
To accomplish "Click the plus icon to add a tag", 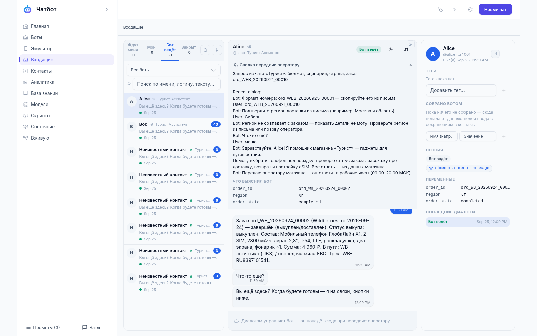I will (x=504, y=90).
